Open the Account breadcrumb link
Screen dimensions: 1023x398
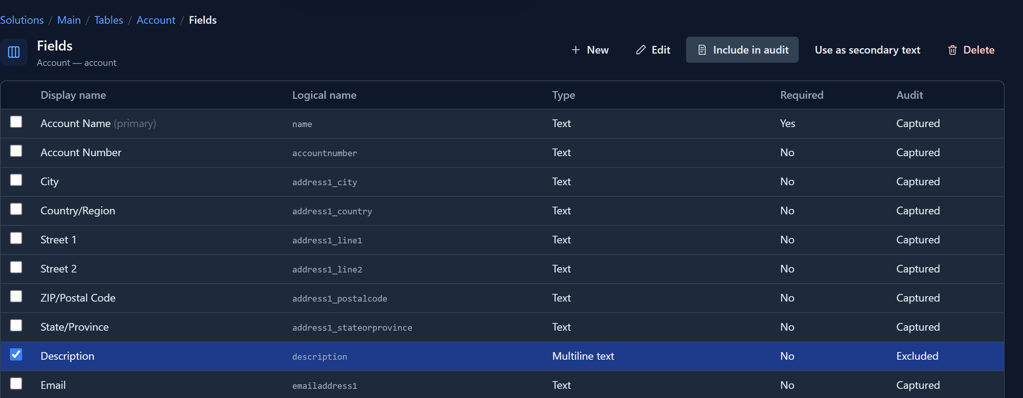click(156, 20)
